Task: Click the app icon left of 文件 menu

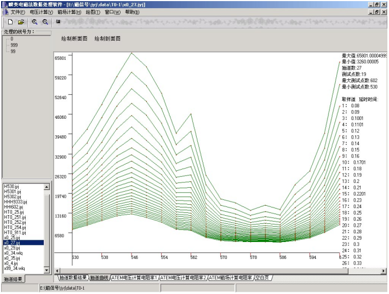Action: 6,12
